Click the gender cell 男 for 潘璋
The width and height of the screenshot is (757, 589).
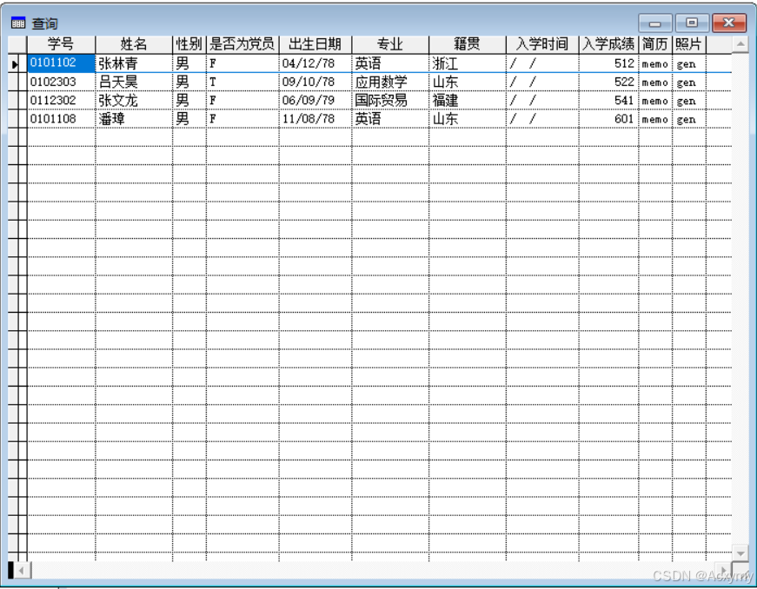coord(189,119)
